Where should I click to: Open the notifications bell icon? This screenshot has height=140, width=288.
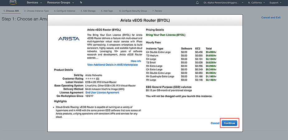pos(197,3)
